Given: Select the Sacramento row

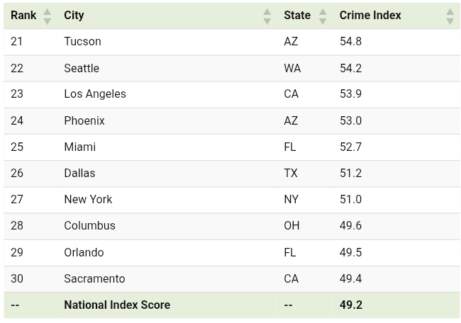Looking at the screenshot, I should pos(94,278).
